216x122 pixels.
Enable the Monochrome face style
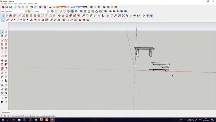pyautogui.click(x=76, y=11)
